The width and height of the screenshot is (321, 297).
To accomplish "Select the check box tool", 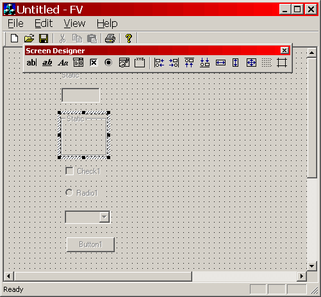I will (x=94, y=63).
